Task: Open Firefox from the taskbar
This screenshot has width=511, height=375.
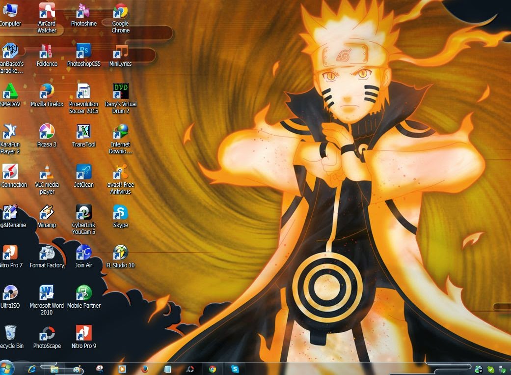Action: point(145,369)
